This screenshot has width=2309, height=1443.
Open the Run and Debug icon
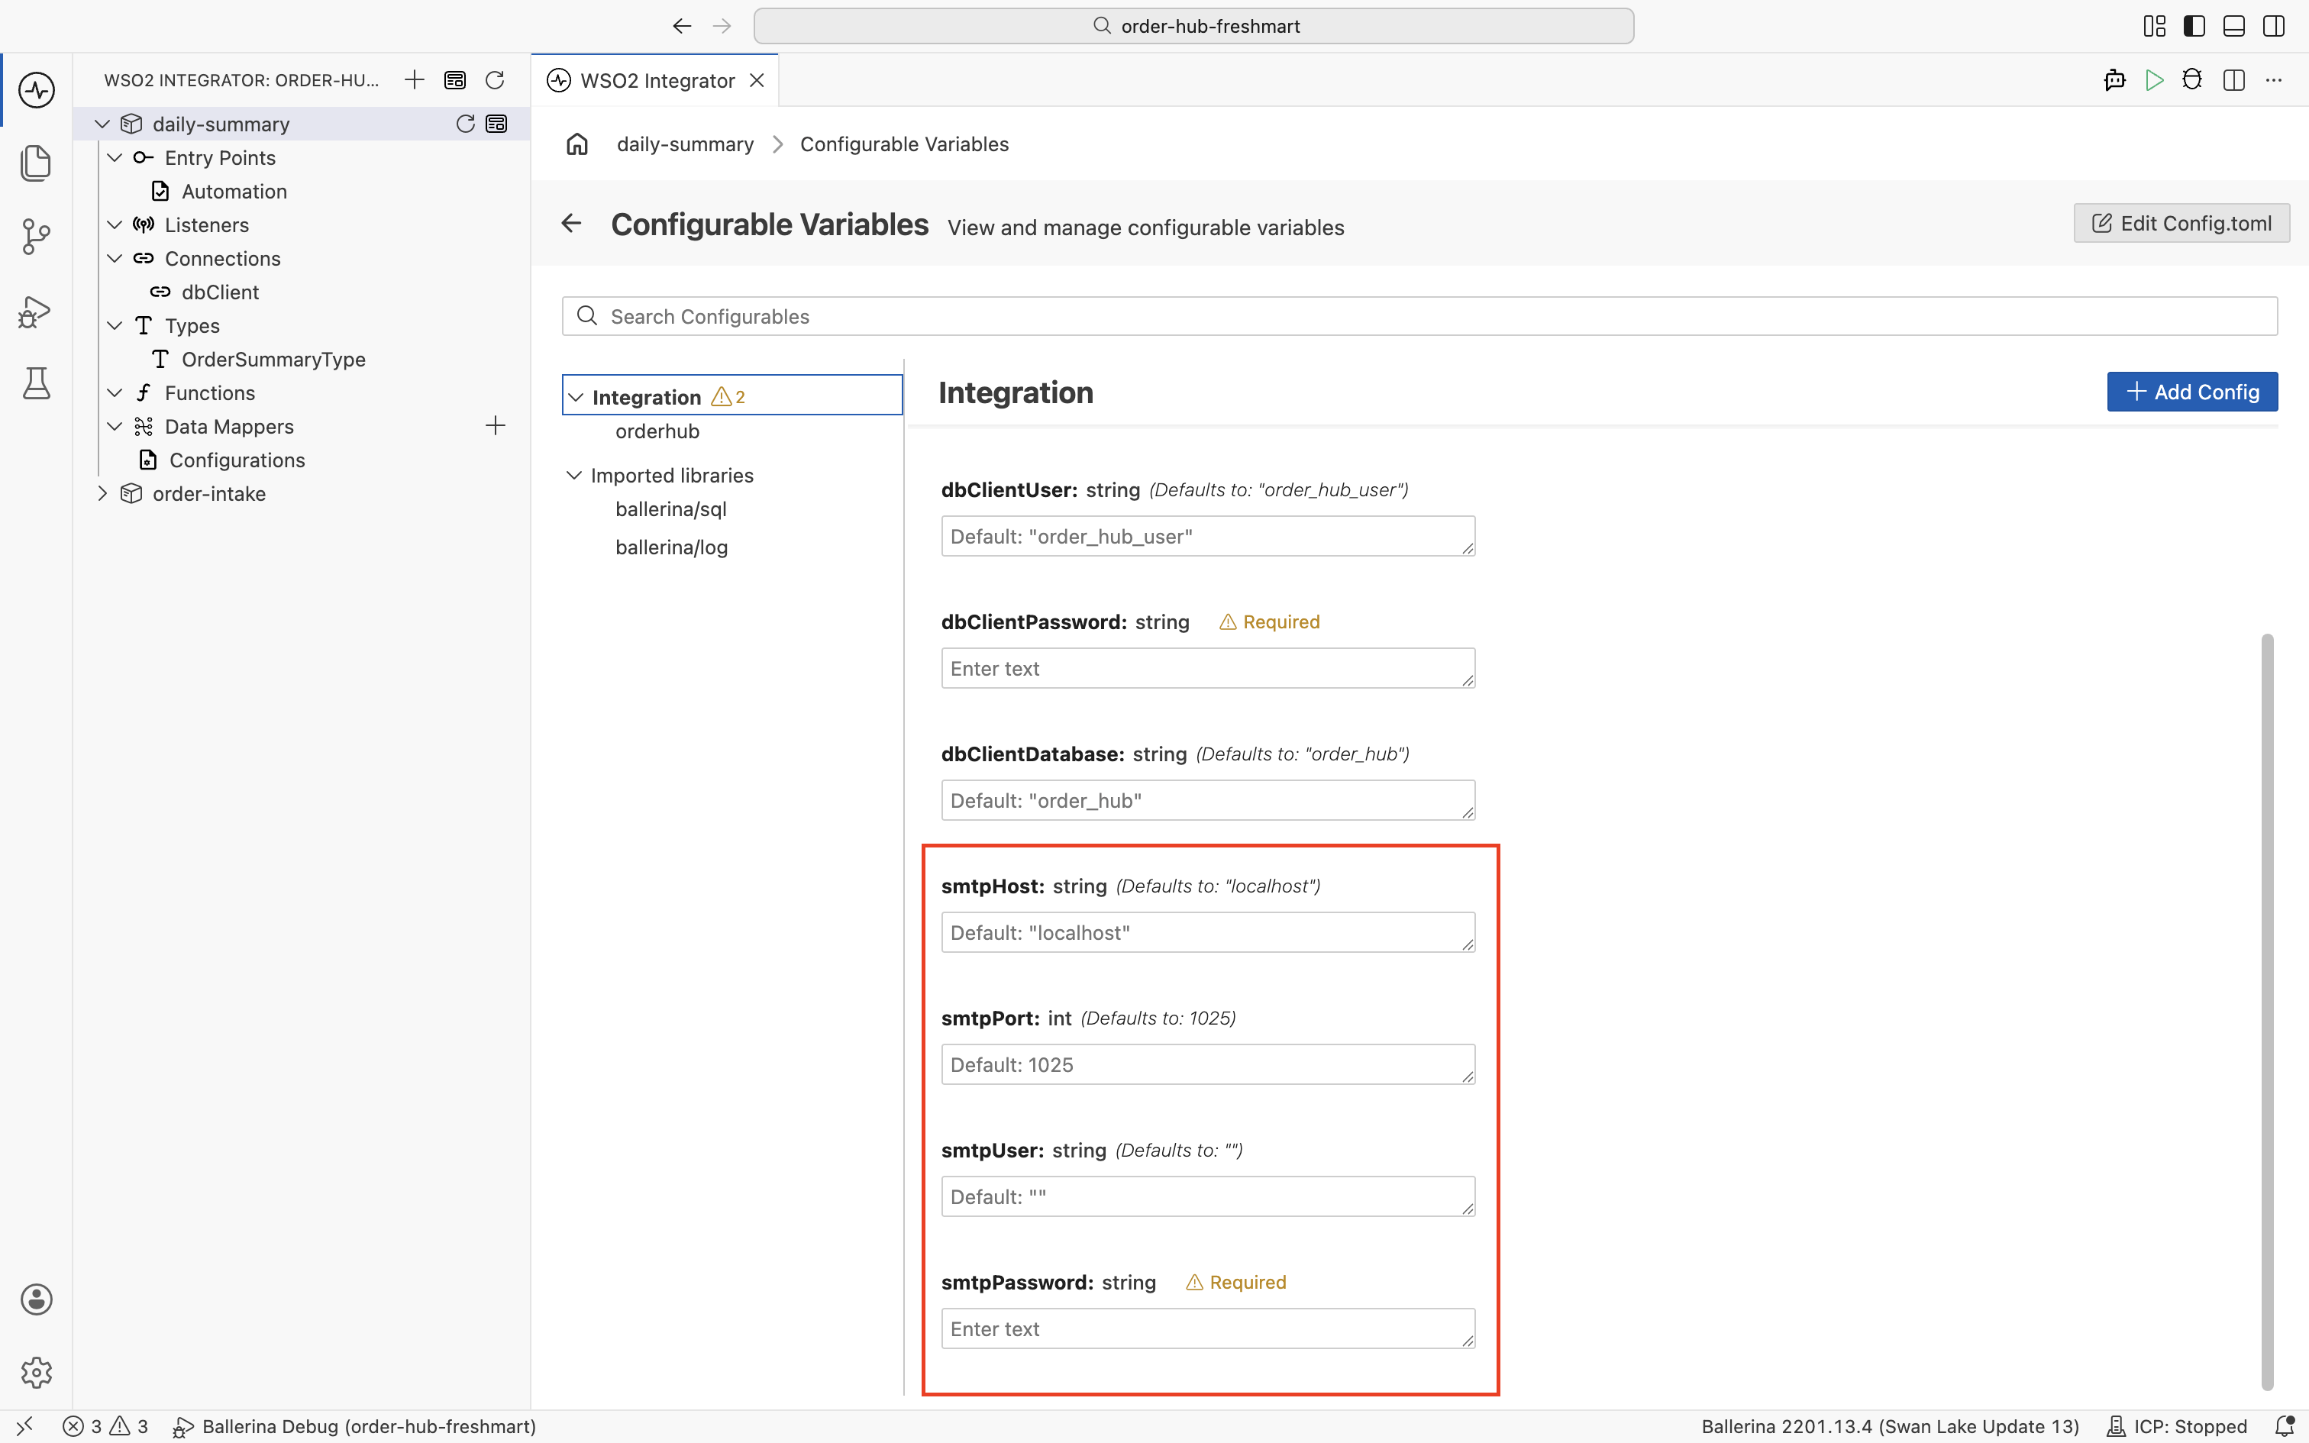36,312
